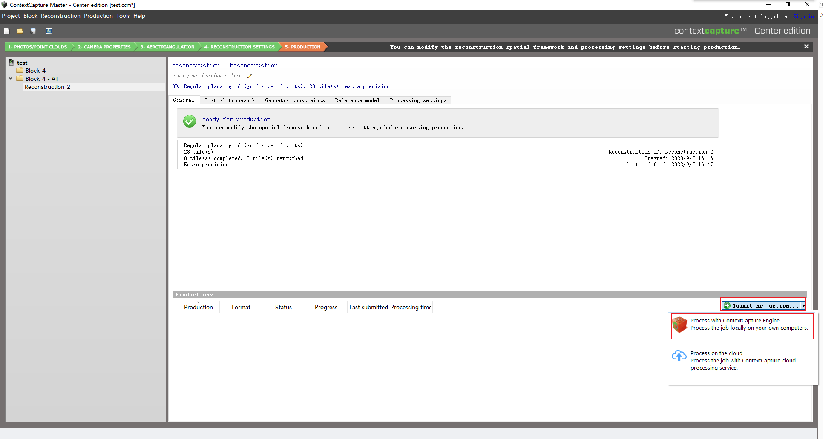The height and width of the screenshot is (439, 823).
Task: Select Block_4 - AT in the project tree
Action: 42,79
